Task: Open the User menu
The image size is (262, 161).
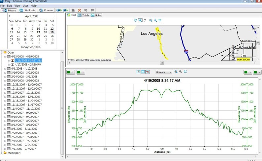Action: tap(25, 6)
